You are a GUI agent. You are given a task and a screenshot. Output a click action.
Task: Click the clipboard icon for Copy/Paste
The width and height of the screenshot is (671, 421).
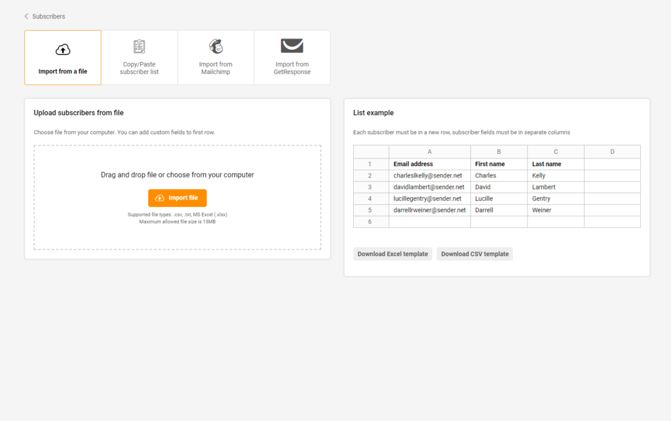139,46
